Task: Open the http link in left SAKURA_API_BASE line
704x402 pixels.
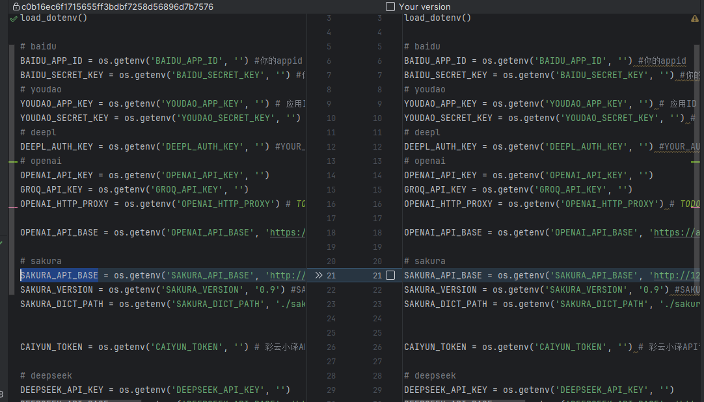Action: 288,275
